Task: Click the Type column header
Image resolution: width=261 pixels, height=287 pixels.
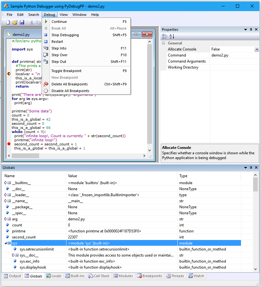Action: (x=209, y=176)
